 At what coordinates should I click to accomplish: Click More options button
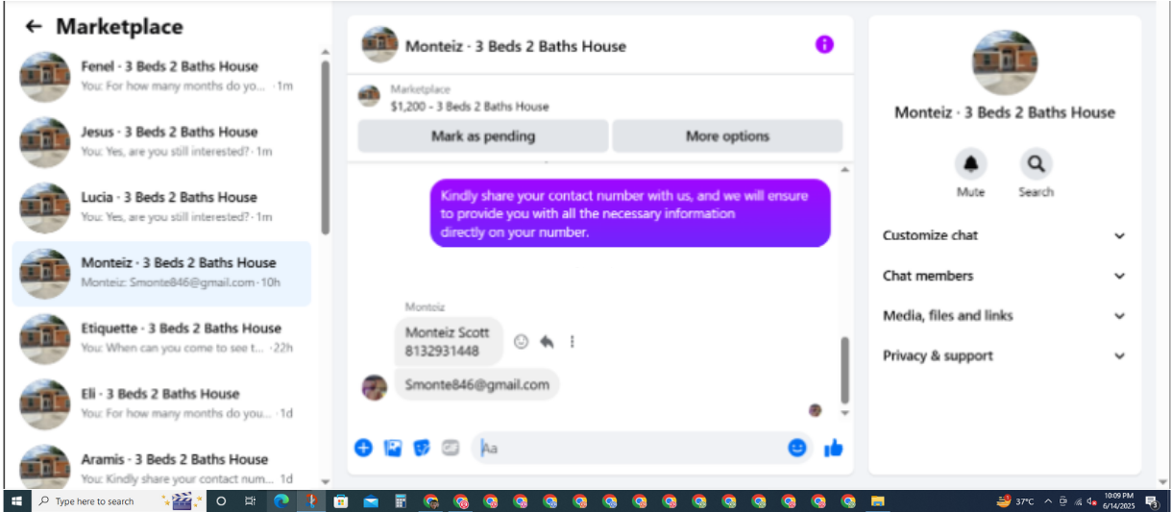coord(727,136)
